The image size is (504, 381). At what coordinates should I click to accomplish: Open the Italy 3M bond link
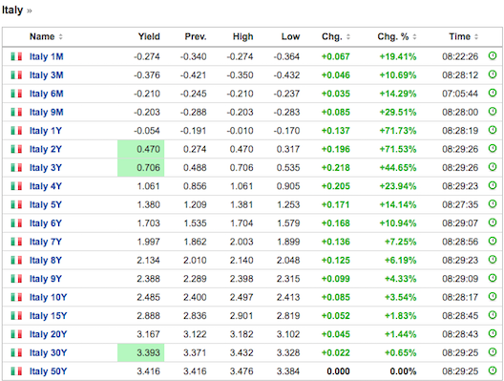[x=46, y=75]
